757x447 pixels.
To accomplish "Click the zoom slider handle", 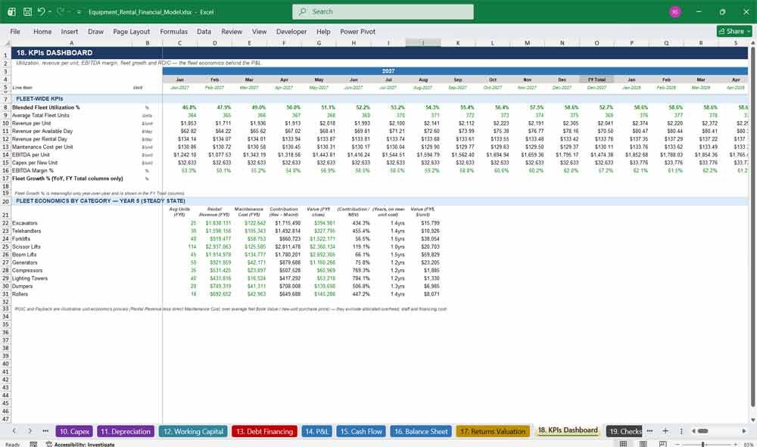I will [x=703, y=444].
